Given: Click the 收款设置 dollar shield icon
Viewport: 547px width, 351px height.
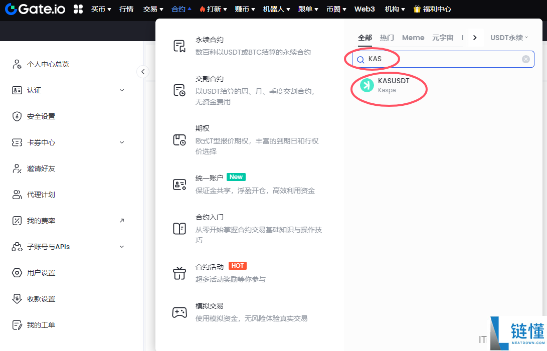Looking at the screenshot, I should point(17,299).
